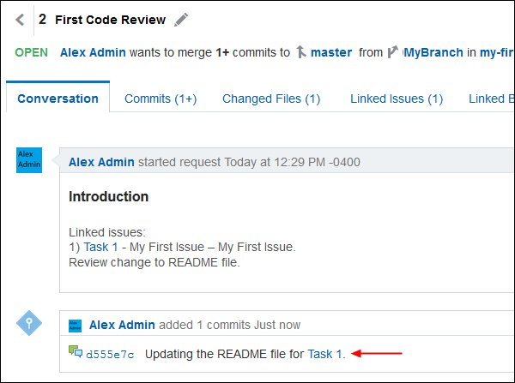Viewport: 515px width, 383px height.
Task: Click the pencil edit title icon
Action: 180,20
